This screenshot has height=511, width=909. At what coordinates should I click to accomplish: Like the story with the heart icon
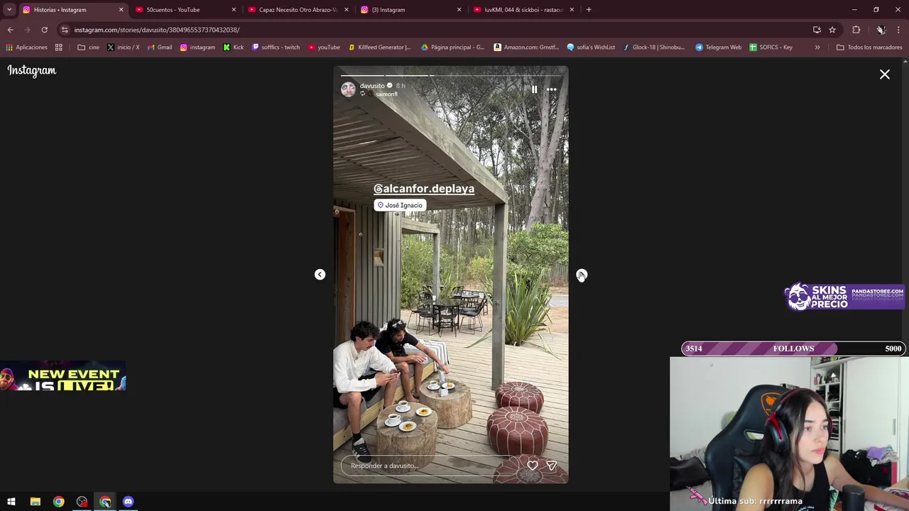click(533, 466)
